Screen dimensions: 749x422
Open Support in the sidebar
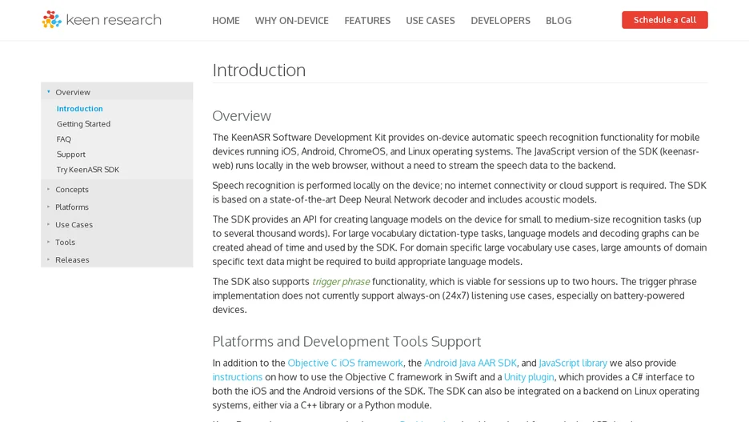pyautogui.click(x=71, y=155)
